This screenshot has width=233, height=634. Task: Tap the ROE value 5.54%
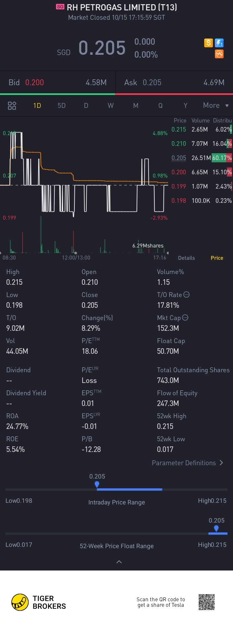[16, 449]
